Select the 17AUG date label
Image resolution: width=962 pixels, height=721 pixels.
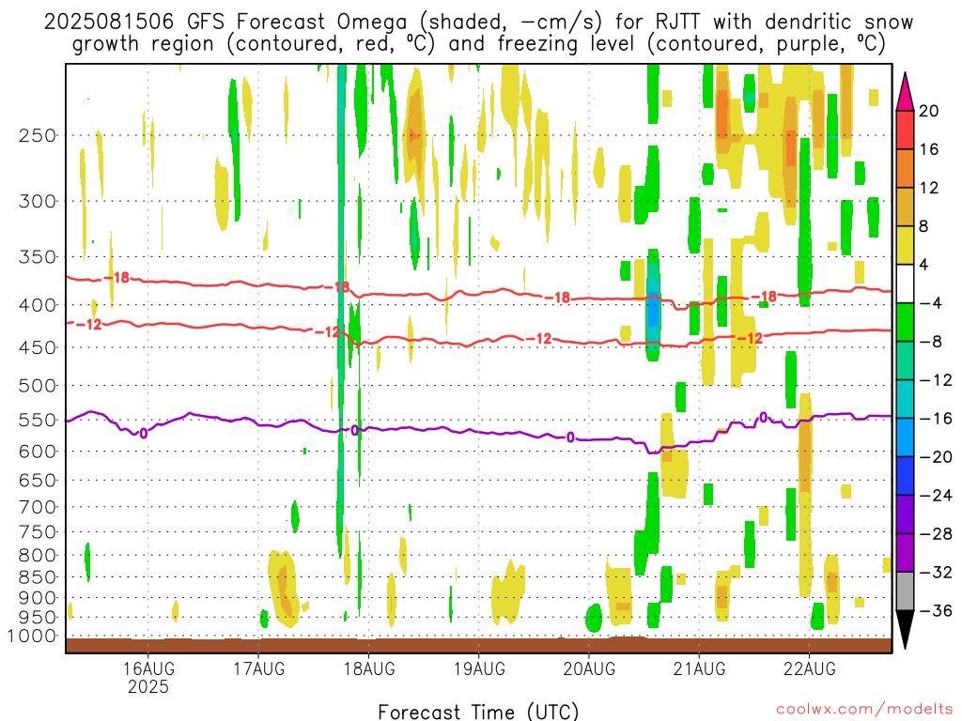coord(259,668)
